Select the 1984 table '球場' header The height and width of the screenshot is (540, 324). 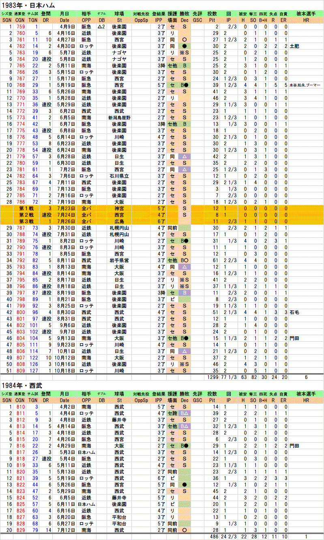pos(119,394)
